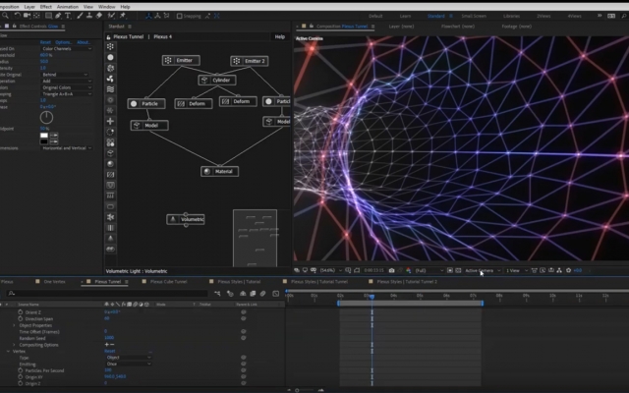The height and width of the screenshot is (393, 629).
Task: Expand Compositing Options in timeline
Action: 15,345
